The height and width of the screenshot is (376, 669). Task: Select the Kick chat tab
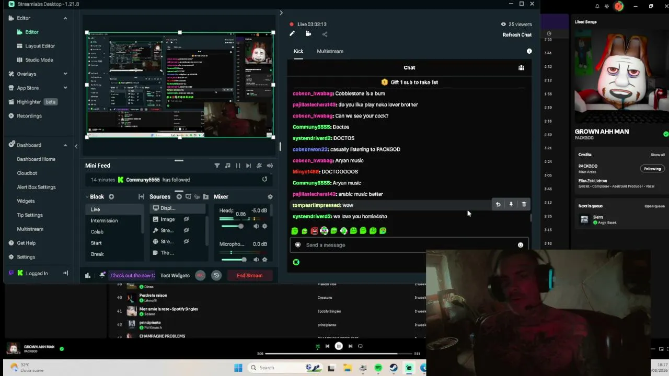(x=298, y=51)
